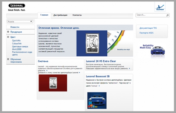Image resolution: width=176 pixels, height=113 pixels.
Task: Collapse the Цвет section minus icon
Action: tap(8, 37)
